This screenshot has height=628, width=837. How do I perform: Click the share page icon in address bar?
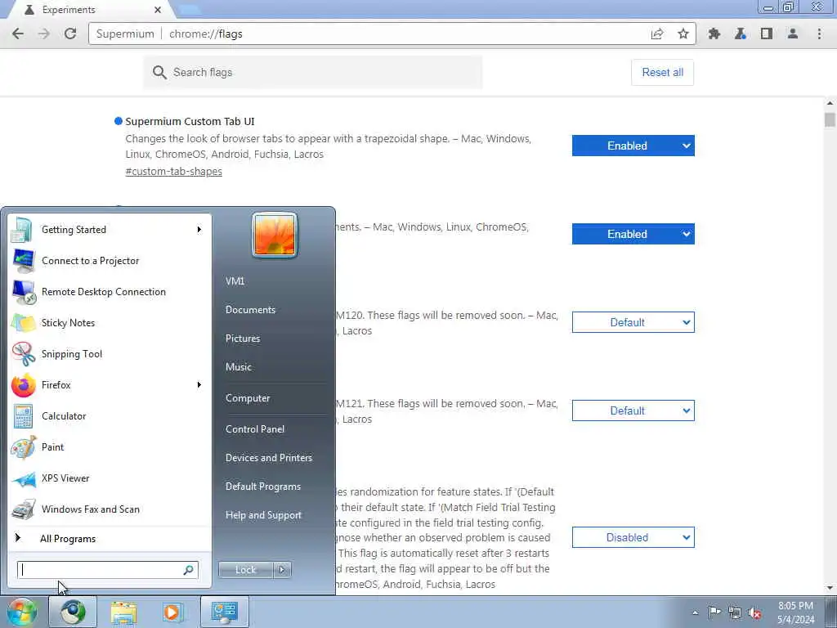657,34
